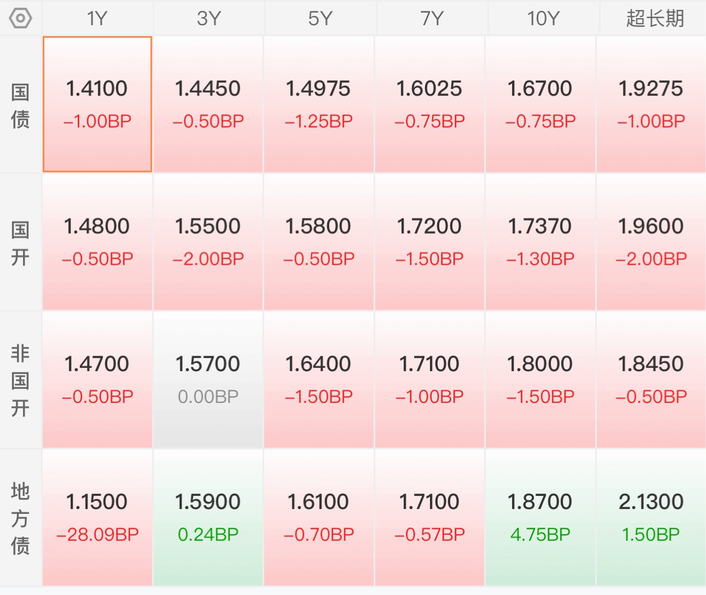Choose the 超长期 column header

tap(654, 19)
